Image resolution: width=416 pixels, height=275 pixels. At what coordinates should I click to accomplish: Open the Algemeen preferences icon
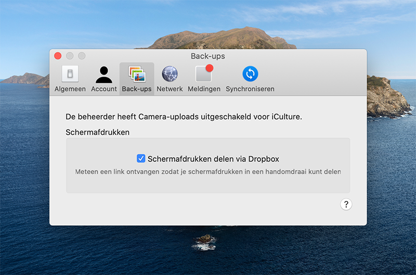70,73
